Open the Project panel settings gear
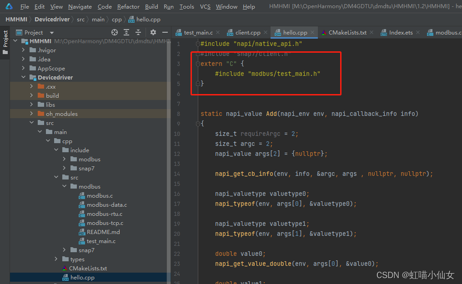The image size is (462, 284). point(153,32)
